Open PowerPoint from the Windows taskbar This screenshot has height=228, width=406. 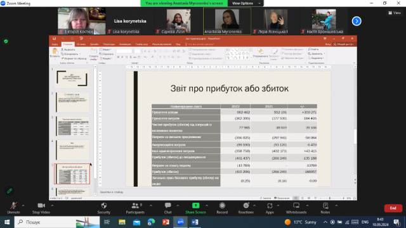coord(166,222)
